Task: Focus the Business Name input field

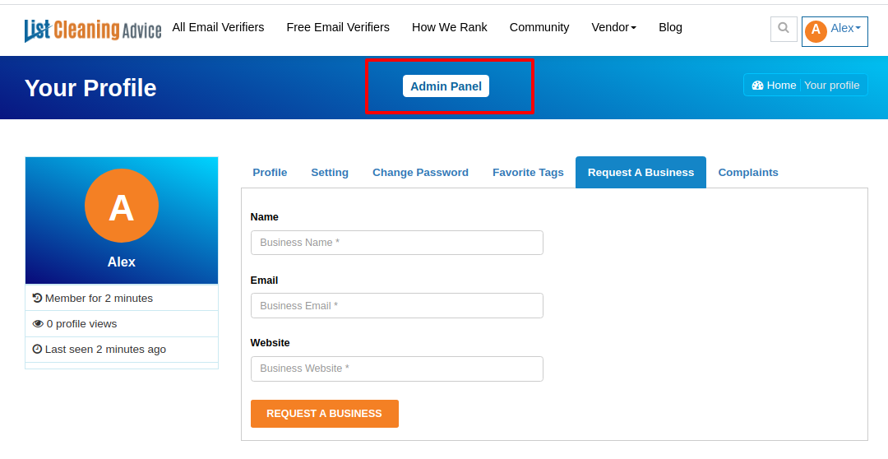Action: coord(397,243)
